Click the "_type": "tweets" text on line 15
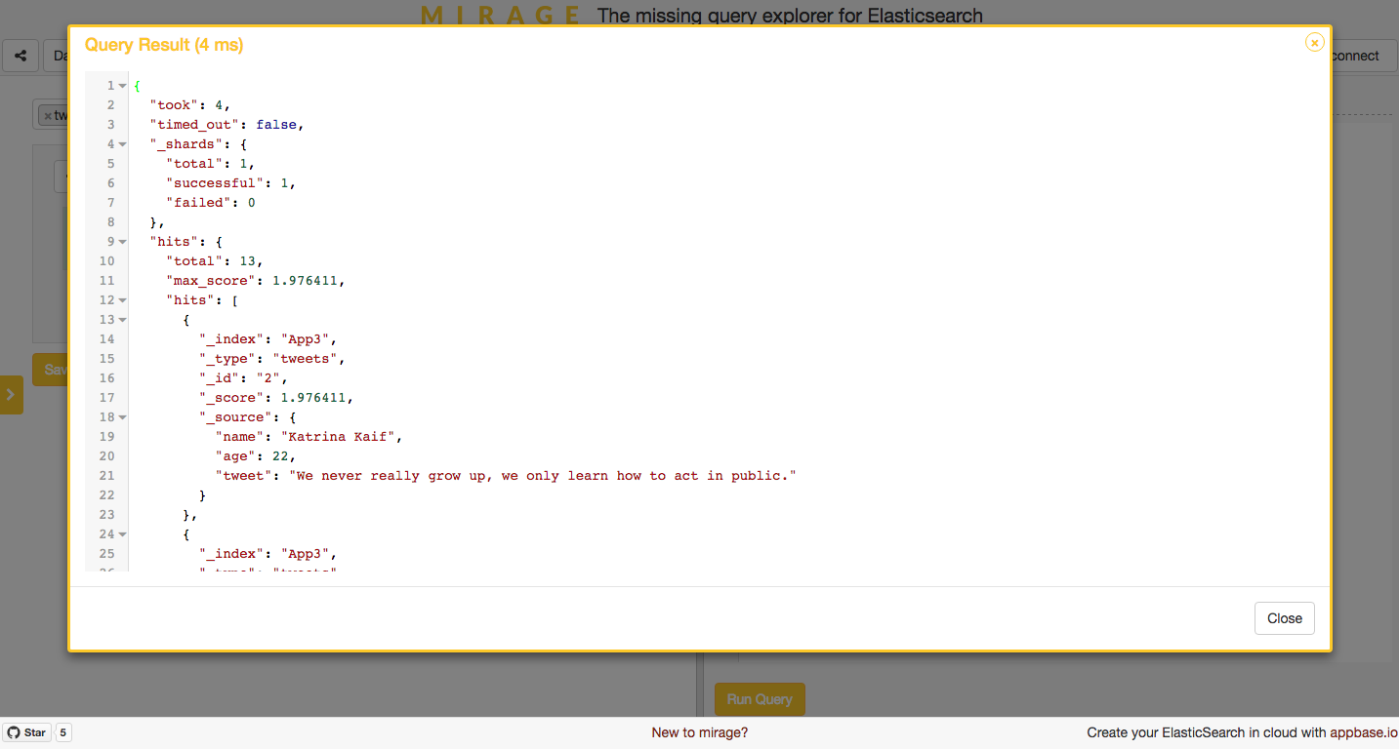The image size is (1399, 749). click(x=272, y=359)
